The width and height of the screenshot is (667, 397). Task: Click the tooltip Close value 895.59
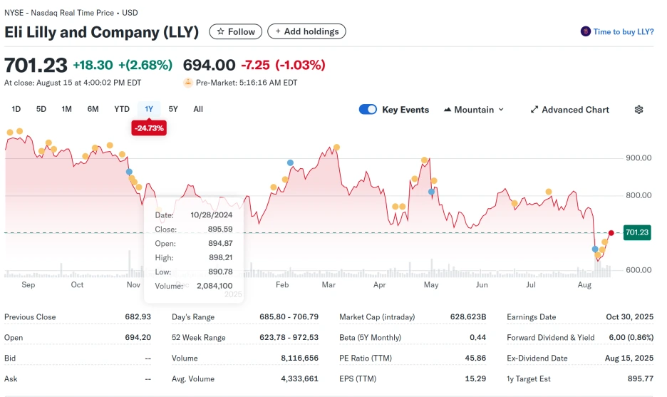tap(220, 230)
